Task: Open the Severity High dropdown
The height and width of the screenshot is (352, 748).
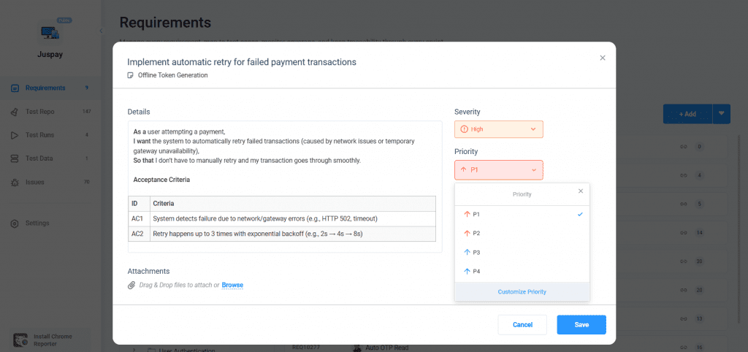Action: 499,129
